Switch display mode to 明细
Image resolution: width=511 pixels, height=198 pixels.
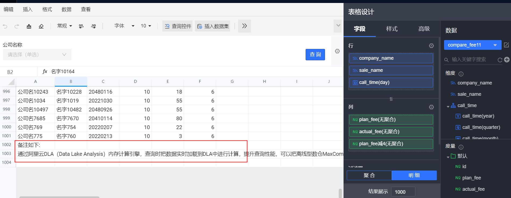tap(414, 175)
